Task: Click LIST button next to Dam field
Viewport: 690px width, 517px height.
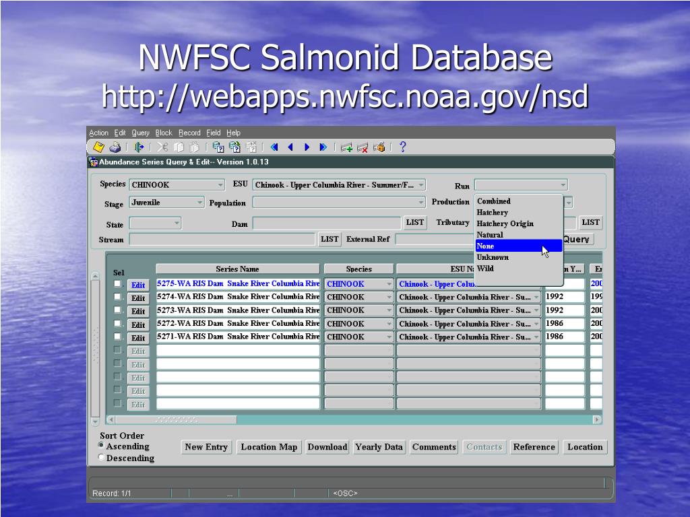Action: 415,222
